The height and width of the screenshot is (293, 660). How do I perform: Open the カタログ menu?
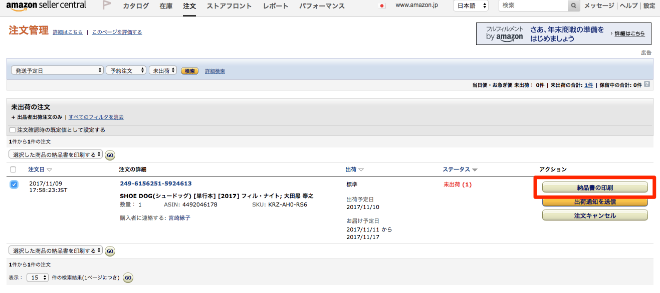pyautogui.click(x=136, y=6)
